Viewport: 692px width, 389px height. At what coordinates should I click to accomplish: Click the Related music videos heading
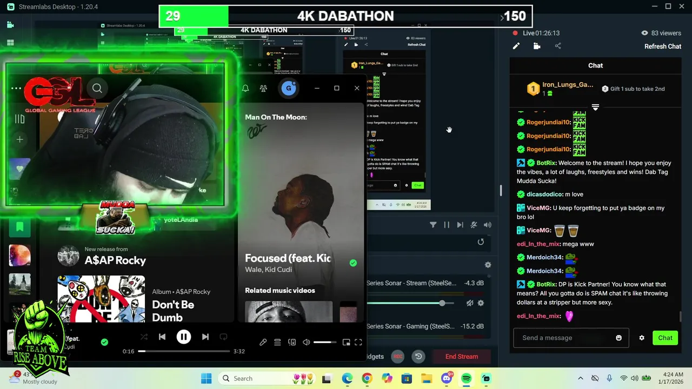pyautogui.click(x=280, y=290)
